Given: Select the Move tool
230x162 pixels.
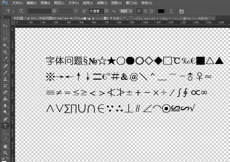Looking at the screenshot, I should pos(5,26).
